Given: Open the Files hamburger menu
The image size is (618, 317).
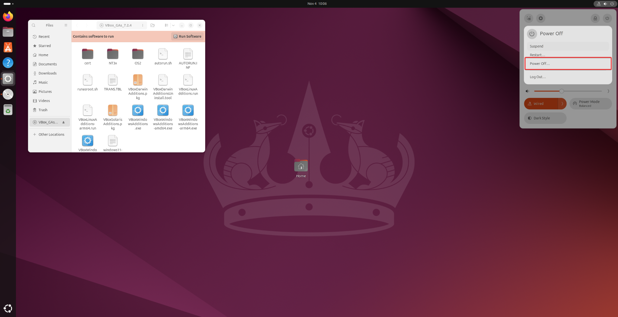Looking at the screenshot, I should (x=66, y=25).
